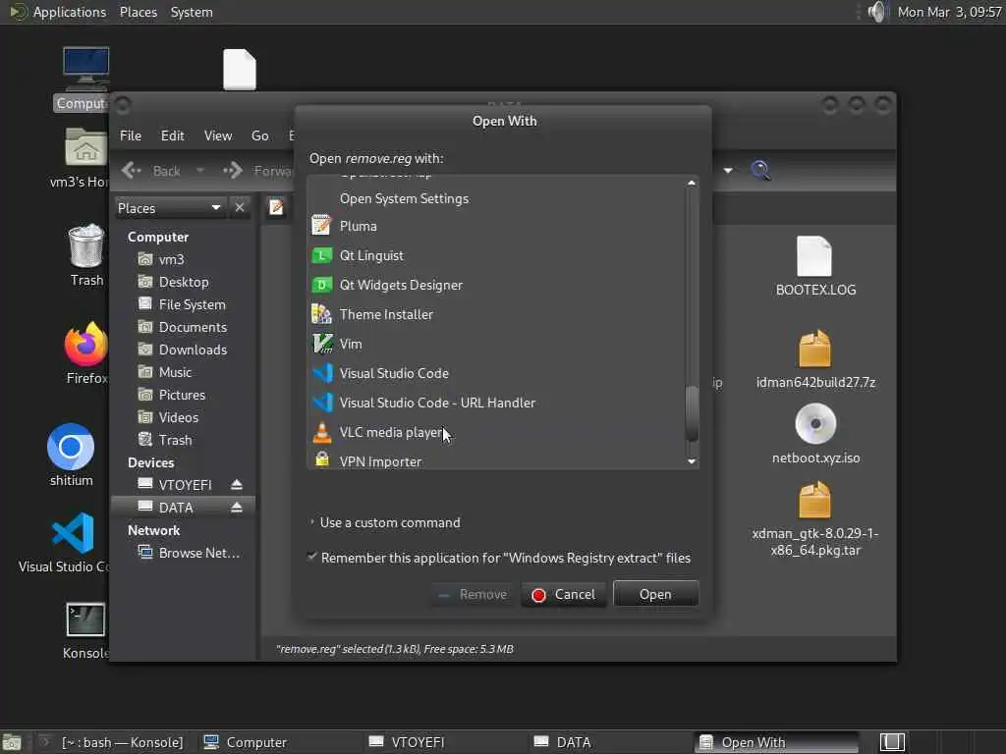Screen dimensions: 1006x754
Task: Open Places sidebar dropdown
Action: coord(170,208)
